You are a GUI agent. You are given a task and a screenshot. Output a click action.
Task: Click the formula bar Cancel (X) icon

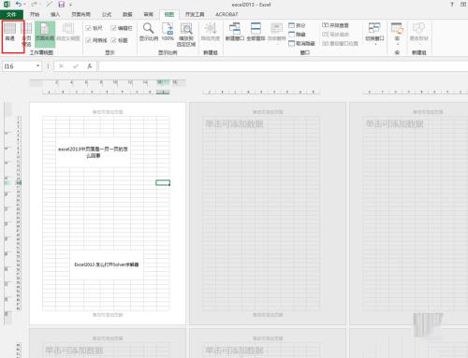62,66
